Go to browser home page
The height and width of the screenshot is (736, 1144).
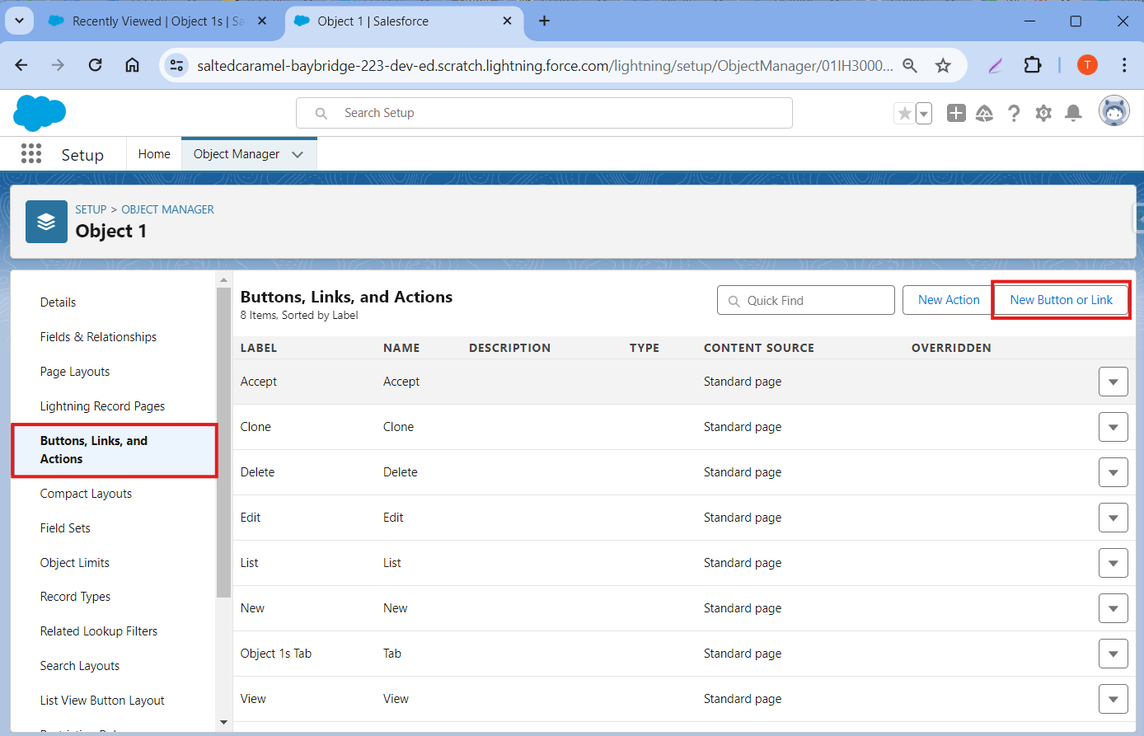pos(132,65)
